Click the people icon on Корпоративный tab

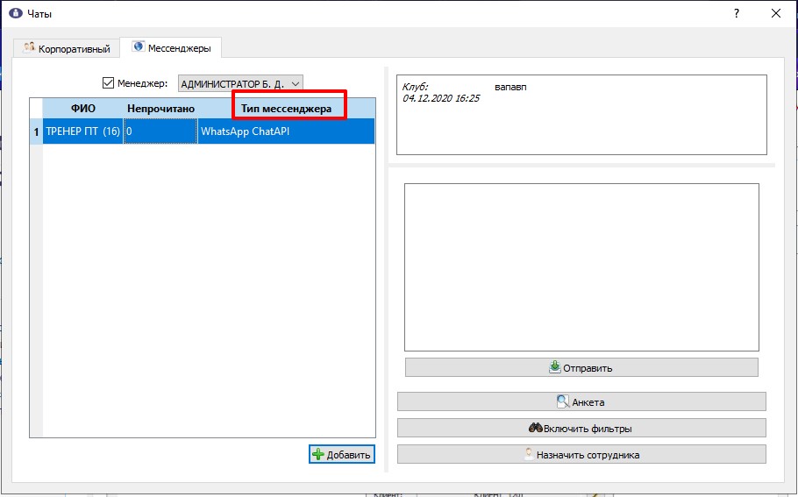(29, 48)
